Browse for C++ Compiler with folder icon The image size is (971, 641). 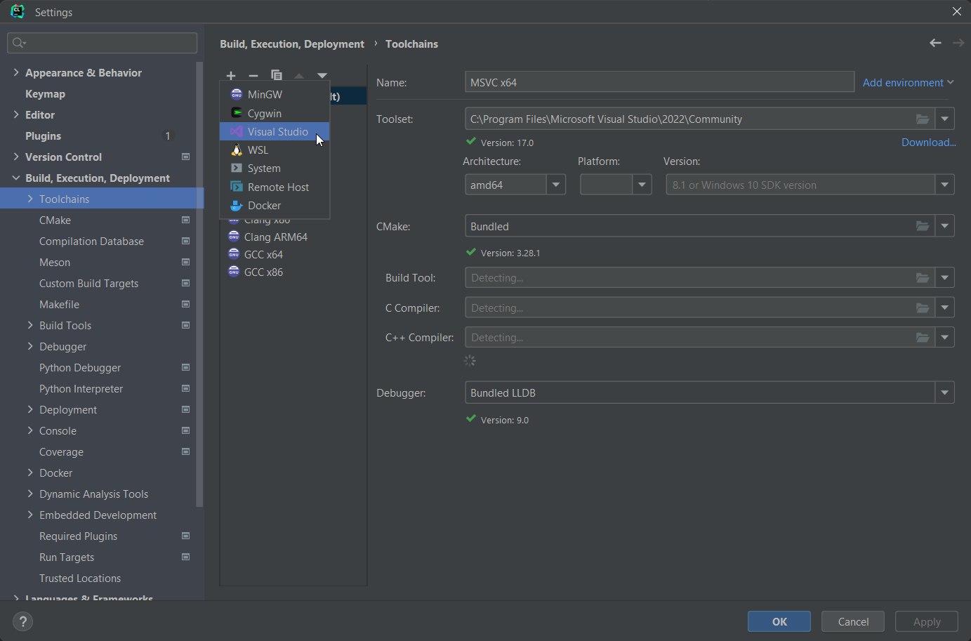pyautogui.click(x=923, y=337)
